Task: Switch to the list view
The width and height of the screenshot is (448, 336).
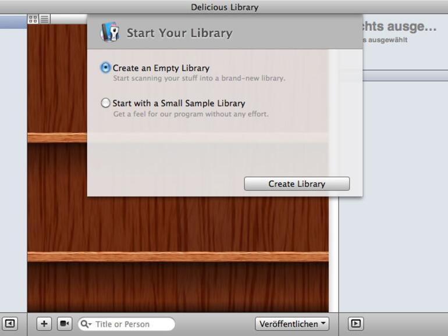Action: pyautogui.click(x=45, y=19)
